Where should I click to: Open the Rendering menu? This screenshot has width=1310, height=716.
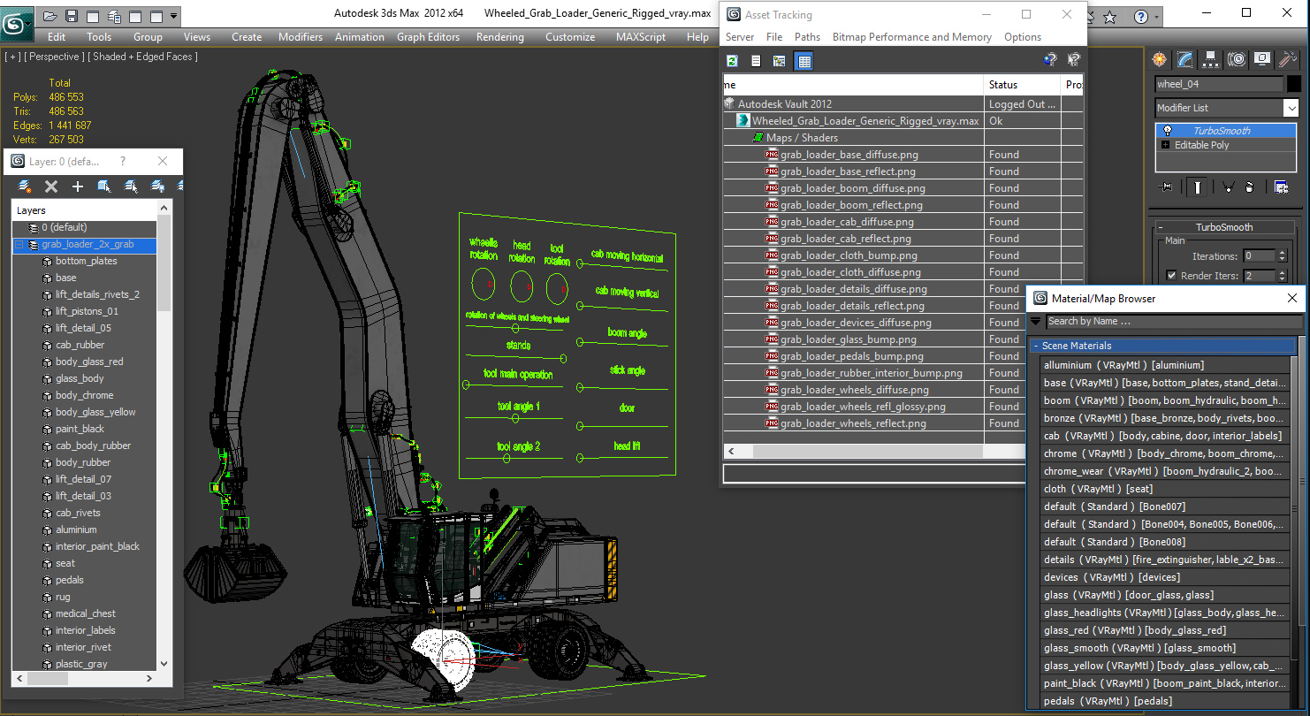pyautogui.click(x=499, y=37)
